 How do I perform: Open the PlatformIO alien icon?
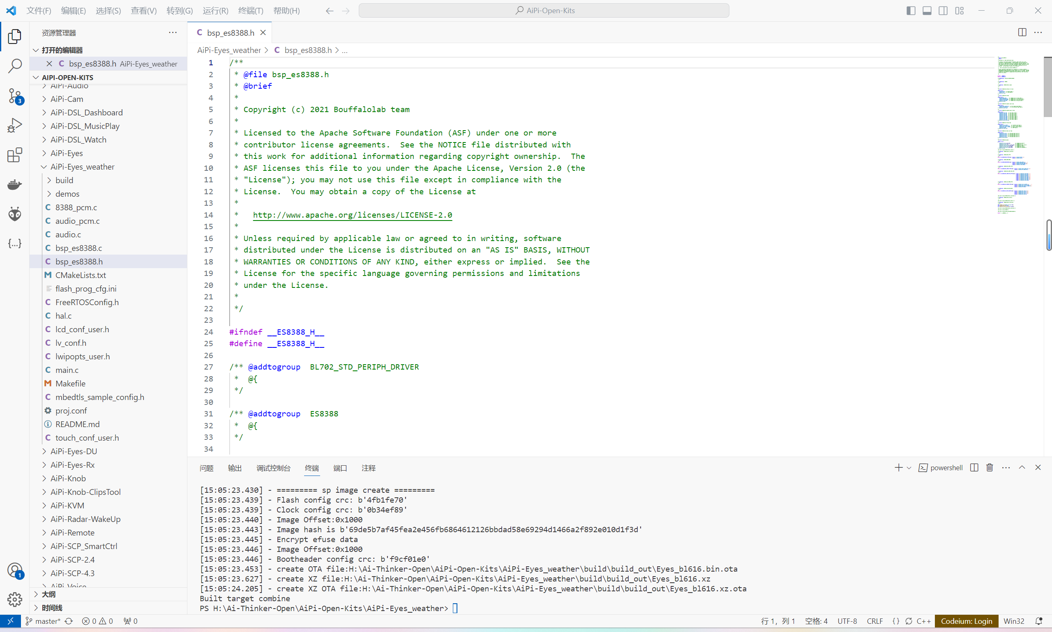click(14, 214)
